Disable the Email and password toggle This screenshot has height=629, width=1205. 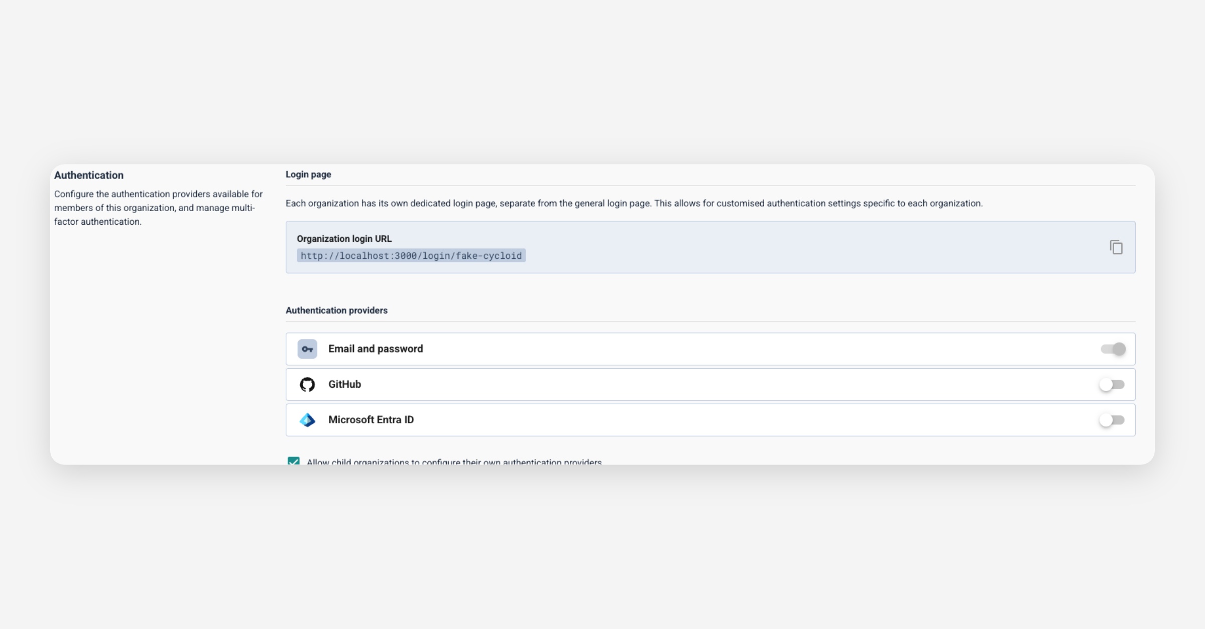tap(1113, 349)
